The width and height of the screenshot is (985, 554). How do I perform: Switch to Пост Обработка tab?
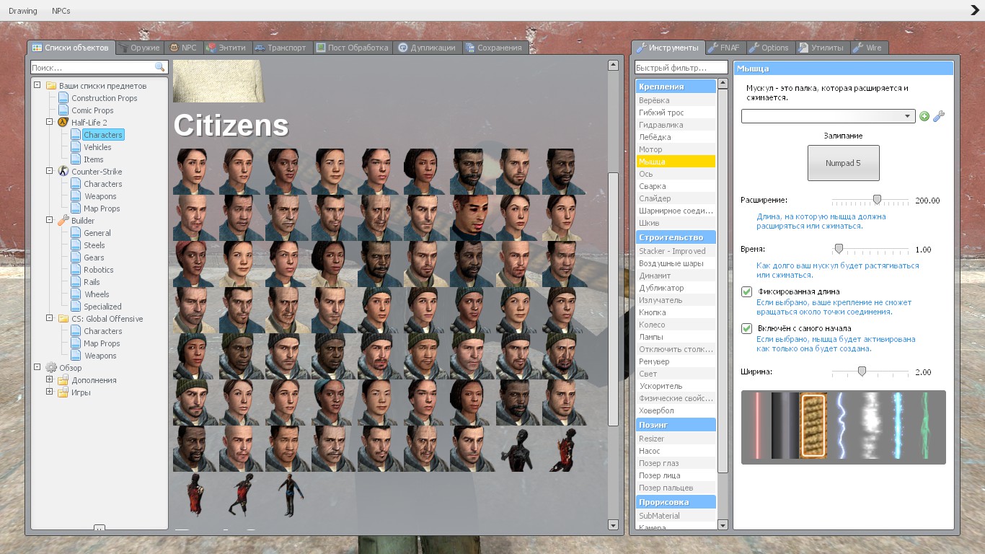coord(353,48)
